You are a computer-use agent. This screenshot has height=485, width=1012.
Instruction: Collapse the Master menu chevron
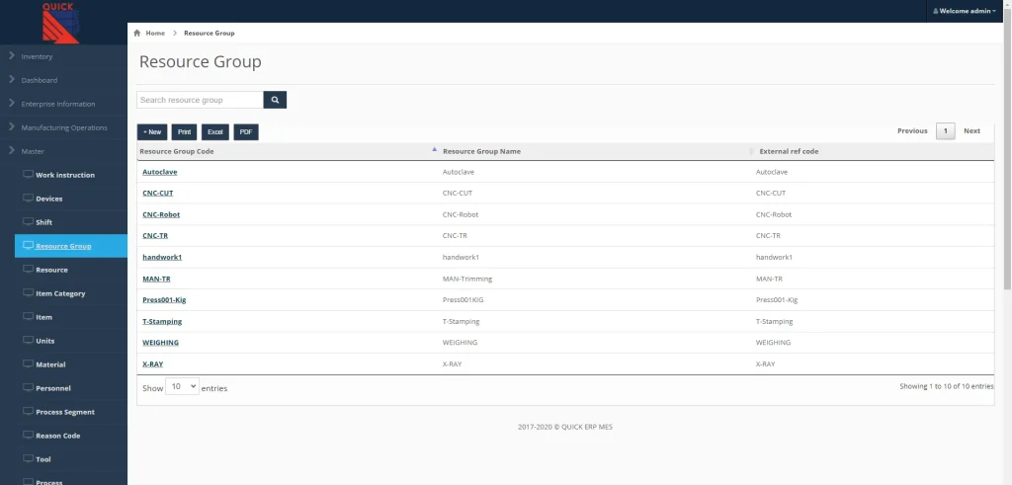(x=12, y=151)
